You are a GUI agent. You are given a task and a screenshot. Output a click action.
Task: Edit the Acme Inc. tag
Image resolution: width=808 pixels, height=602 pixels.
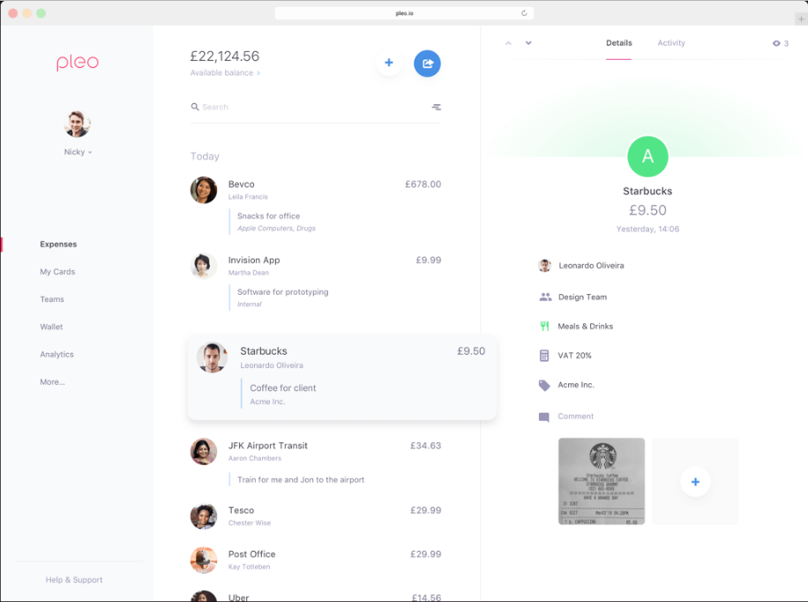point(576,385)
